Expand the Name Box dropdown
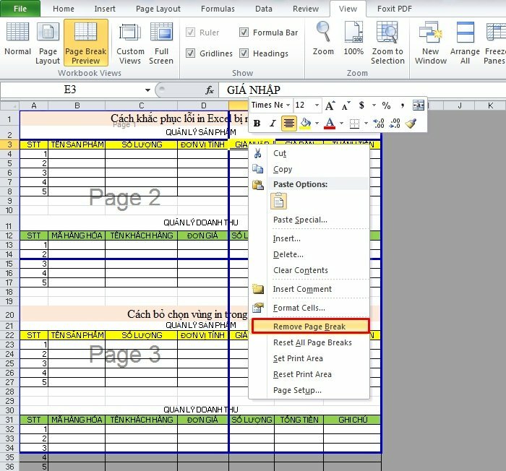Screen dimensions: 506x471 click(x=147, y=90)
